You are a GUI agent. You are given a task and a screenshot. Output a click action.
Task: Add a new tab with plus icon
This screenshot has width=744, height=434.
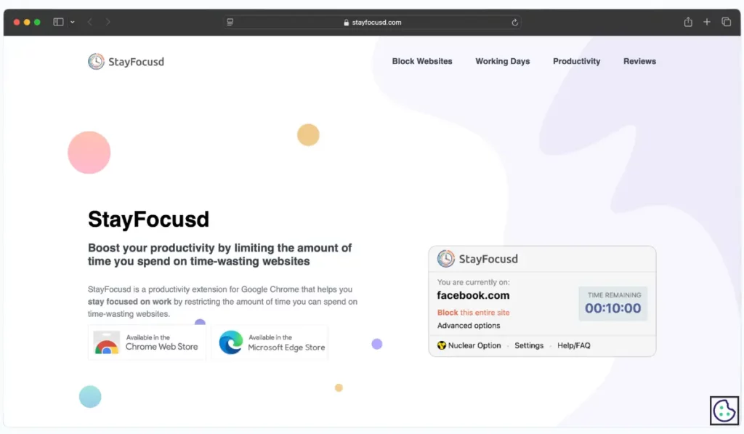pos(707,22)
